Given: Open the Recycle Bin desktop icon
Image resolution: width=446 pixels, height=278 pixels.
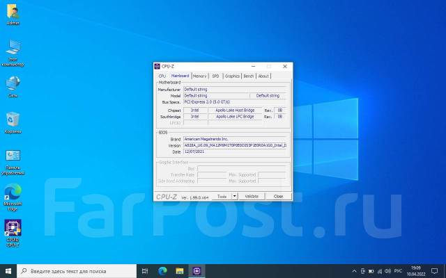Looking at the screenshot, I should pyautogui.click(x=13, y=120).
